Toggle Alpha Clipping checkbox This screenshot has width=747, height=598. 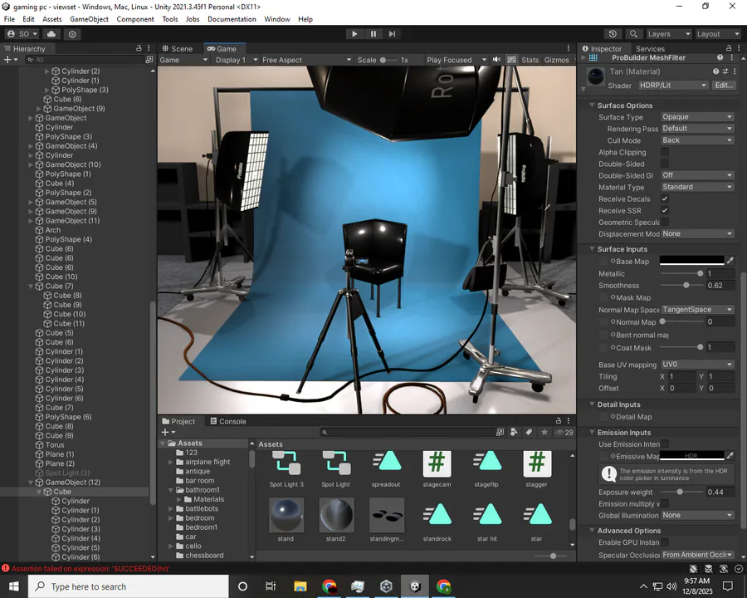665,152
